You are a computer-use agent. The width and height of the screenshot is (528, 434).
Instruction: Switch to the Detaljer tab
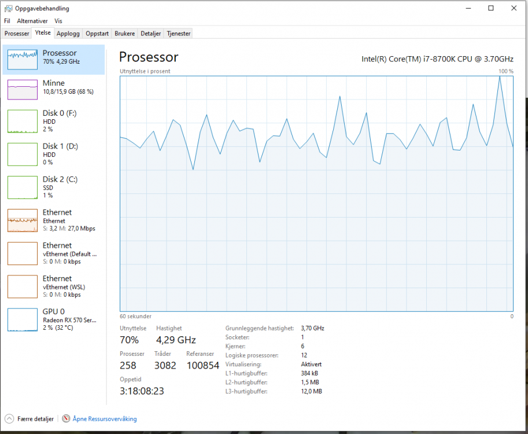[150, 34]
